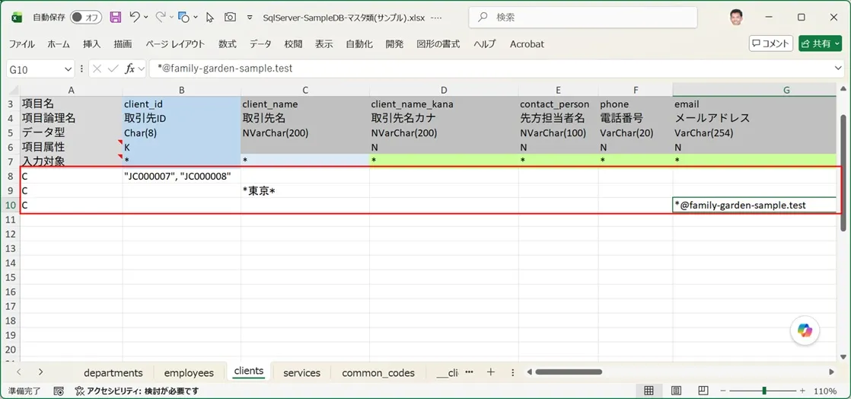Switch to Page Layout view icon
The height and width of the screenshot is (399, 851).
click(x=676, y=391)
